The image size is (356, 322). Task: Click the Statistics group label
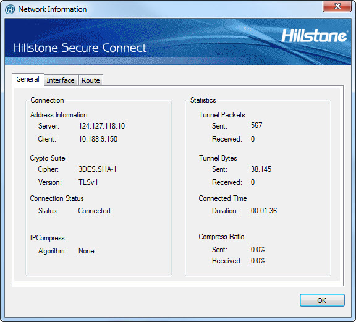(x=203, y=100)
